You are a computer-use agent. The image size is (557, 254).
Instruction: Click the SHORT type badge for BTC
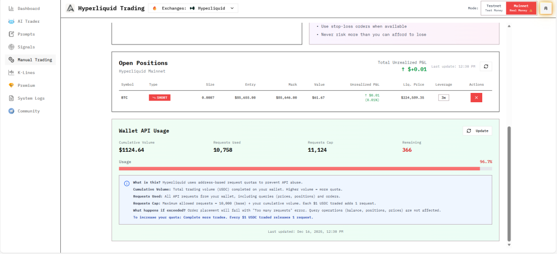pyautogui.click(x=159, y=98)
